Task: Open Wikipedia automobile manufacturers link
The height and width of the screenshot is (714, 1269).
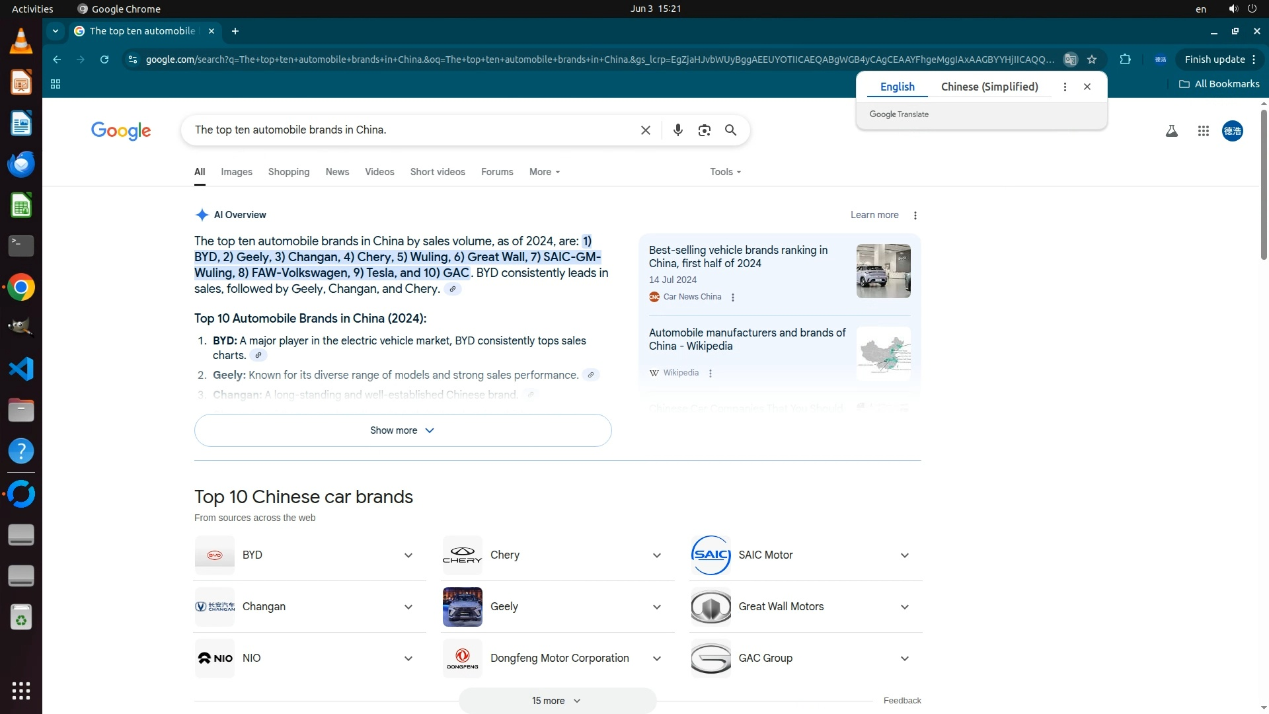Action: [x=747, y=339]
